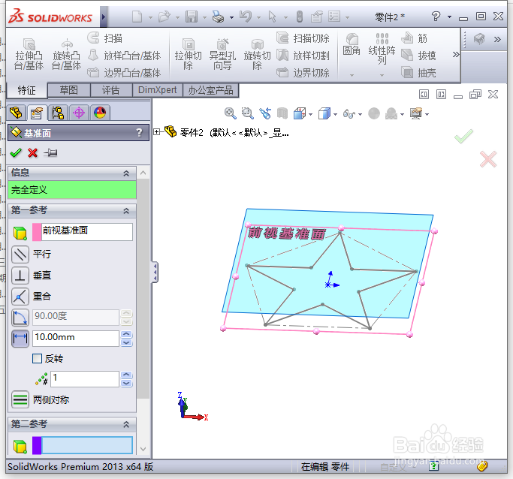The width and height of the screenshot is (513, 479).
Task: Select Lofted Cut (放样切割)
Action: (x=303, y=56)
